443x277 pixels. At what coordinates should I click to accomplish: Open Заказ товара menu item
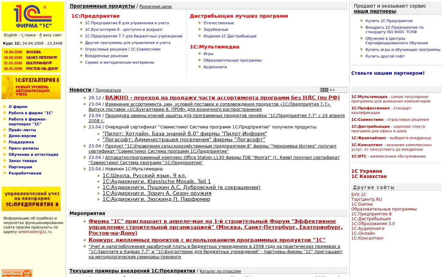(x=22, y=161)
